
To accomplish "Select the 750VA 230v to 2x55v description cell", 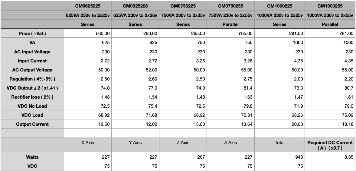I will [230, 15].
